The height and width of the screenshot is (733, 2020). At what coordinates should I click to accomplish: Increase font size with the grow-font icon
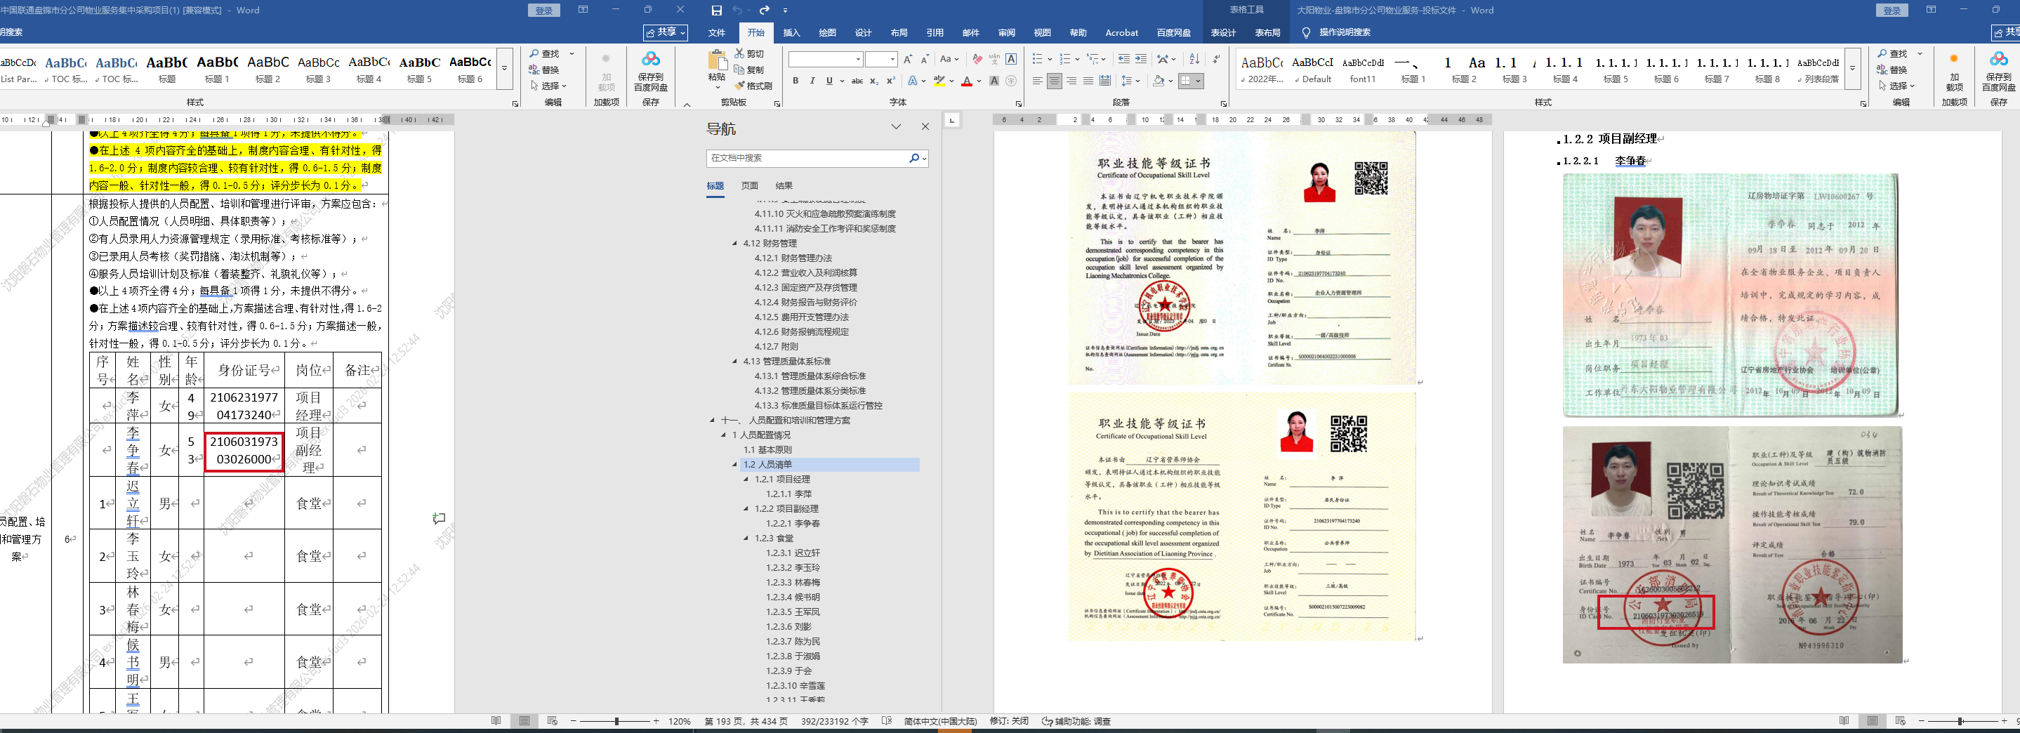(x=908, y=59)
